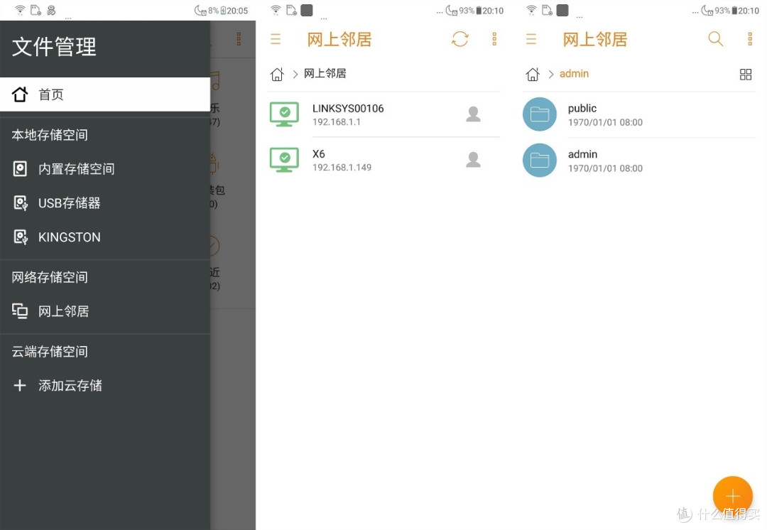Open the public folder
Image resolution: width=767 pixels, height=530 pixels.
click(x=639, y=114)
